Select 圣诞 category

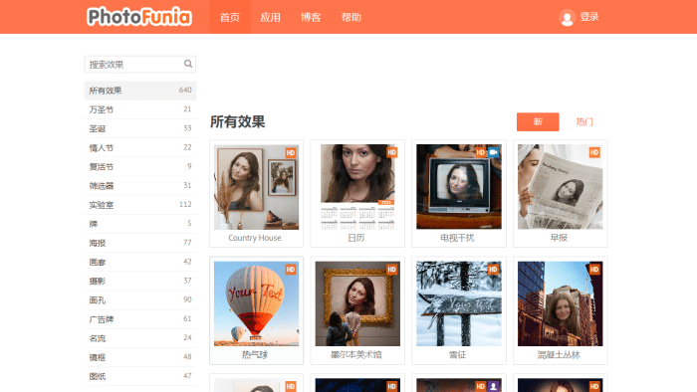140,128
